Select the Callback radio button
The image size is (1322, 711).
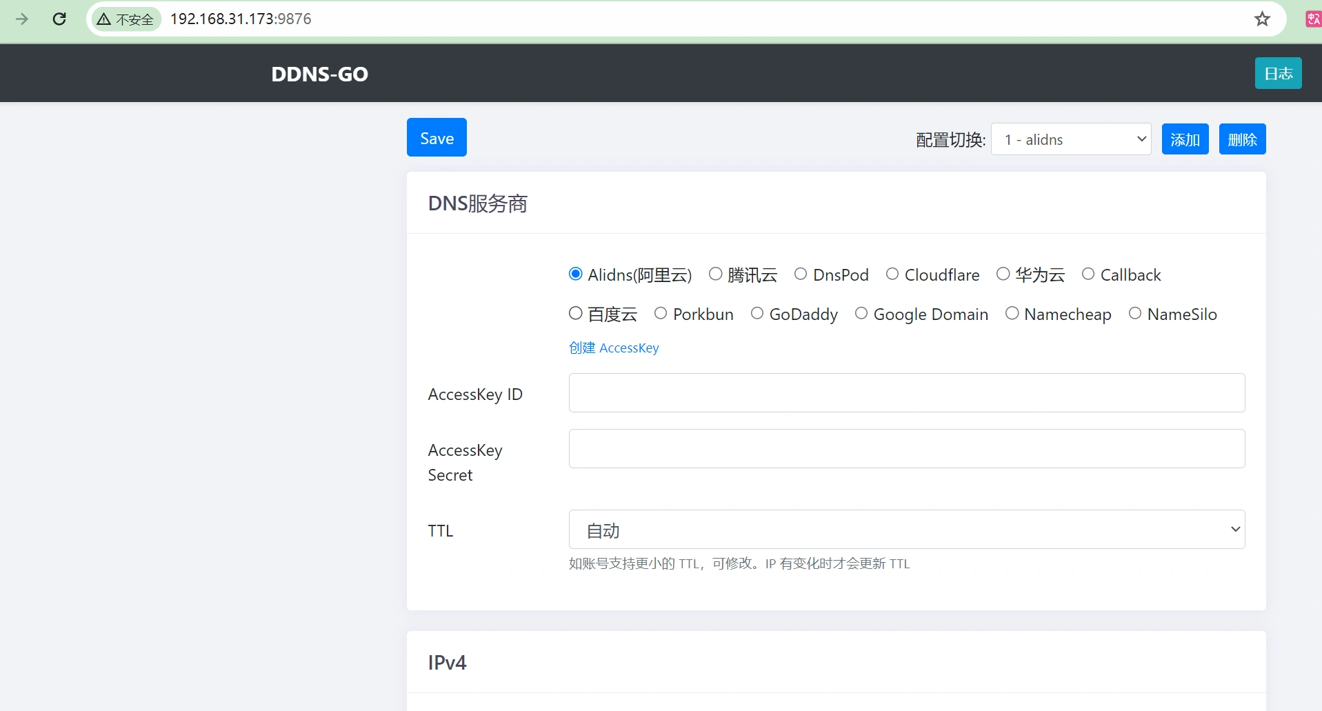pyautogui.click(x=1088, y=274)
